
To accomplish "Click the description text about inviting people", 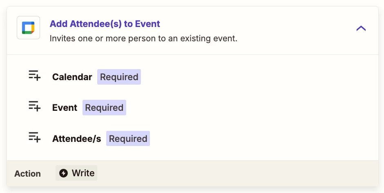I will point(143,38).
